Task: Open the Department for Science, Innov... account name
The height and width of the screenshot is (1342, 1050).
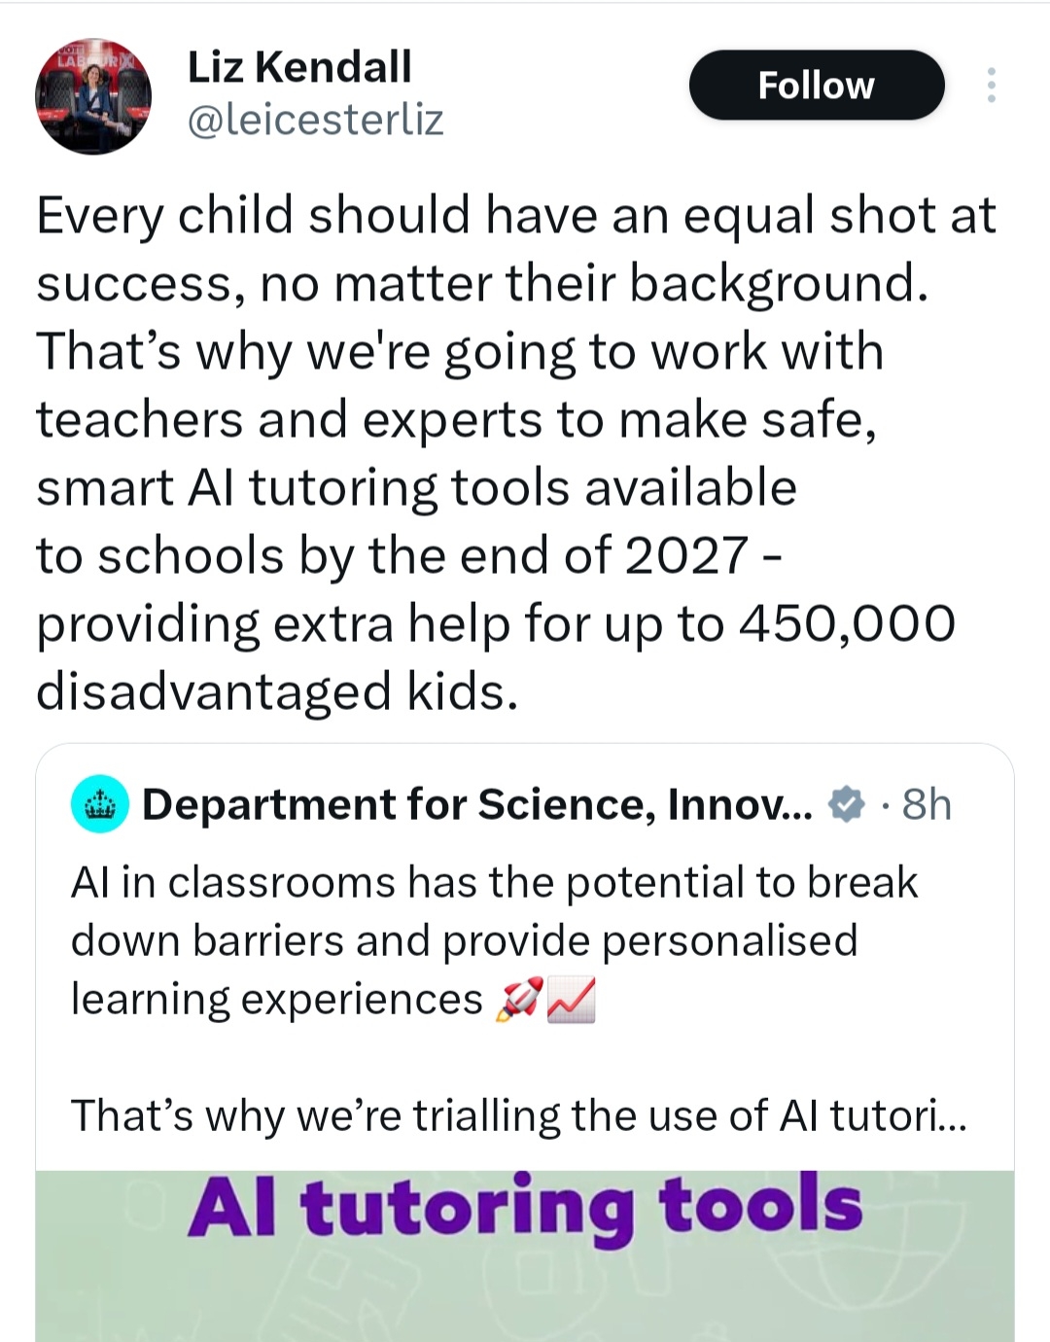Action: 476,804
